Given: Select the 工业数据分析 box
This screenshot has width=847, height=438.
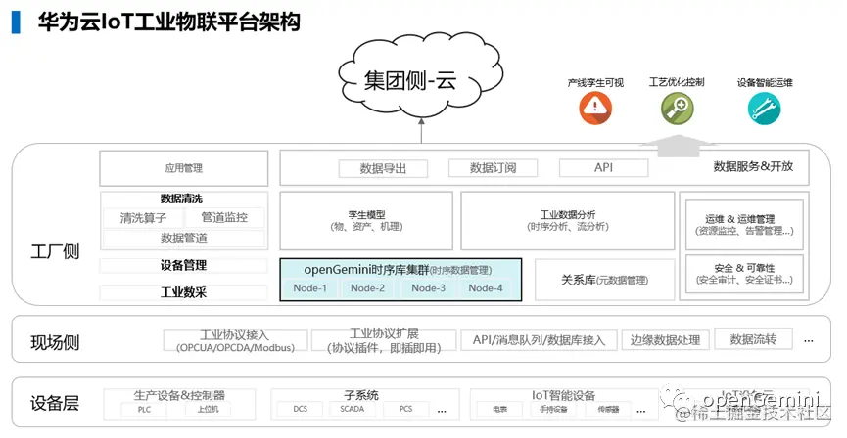Looking at the screenshot, I should click(568, 221).
